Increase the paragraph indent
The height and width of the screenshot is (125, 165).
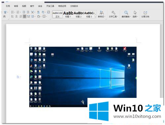[x=28, y=12]
